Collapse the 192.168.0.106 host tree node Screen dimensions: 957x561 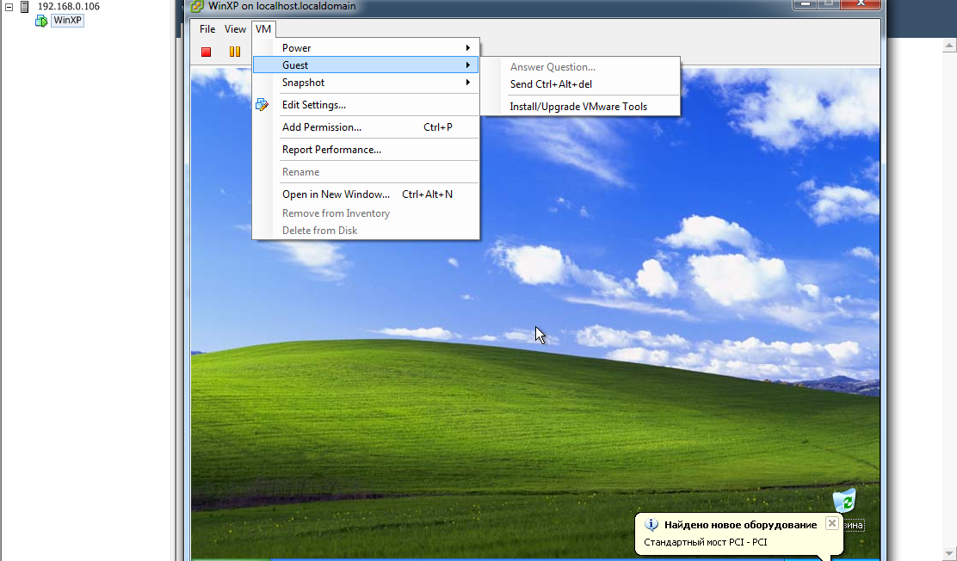[x=9, y=7]
